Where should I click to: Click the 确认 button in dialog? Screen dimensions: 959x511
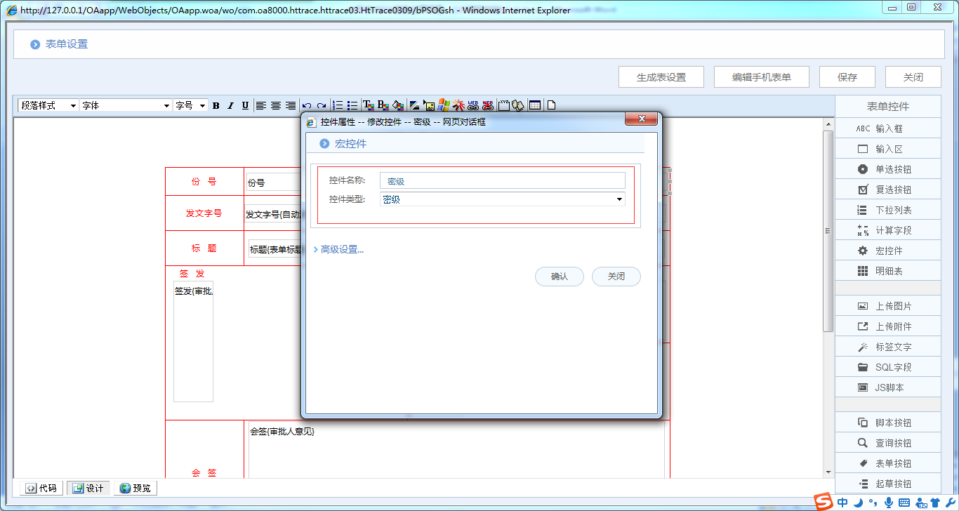(560, 277)
